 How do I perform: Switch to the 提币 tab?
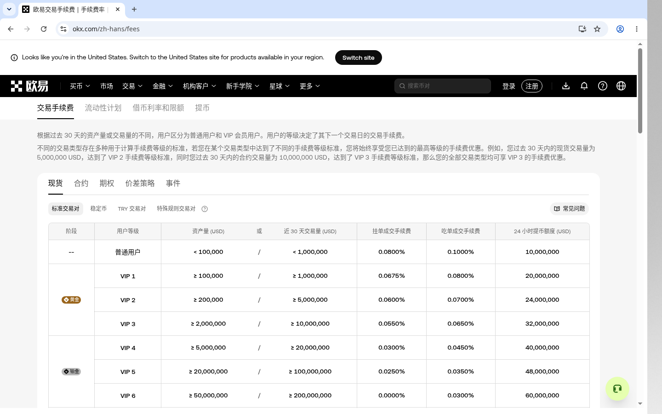[202, 108]
